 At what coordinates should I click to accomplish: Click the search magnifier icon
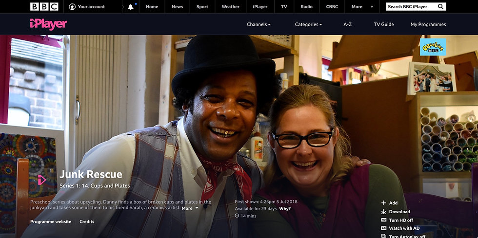pos(440,6)
